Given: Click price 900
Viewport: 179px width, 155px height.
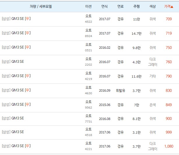Looking at the screenshot, I should 169,119.
